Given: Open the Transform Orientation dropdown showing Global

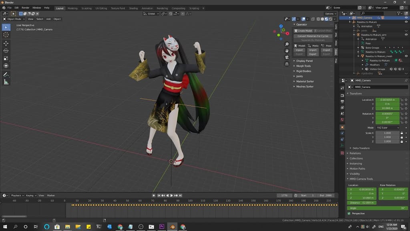Looking at the screenshot, I should point(150,13).
